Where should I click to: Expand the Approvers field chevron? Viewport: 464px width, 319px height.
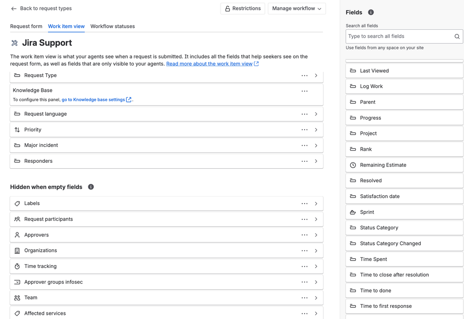316,235
